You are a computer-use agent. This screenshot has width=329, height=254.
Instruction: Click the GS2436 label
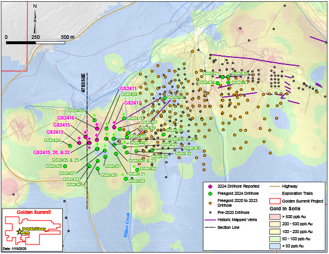pos(192,149)
